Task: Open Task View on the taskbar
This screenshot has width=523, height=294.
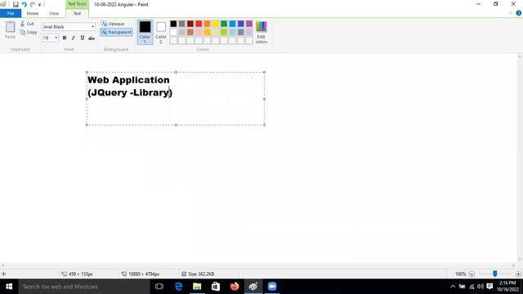Action: (159, 287)
